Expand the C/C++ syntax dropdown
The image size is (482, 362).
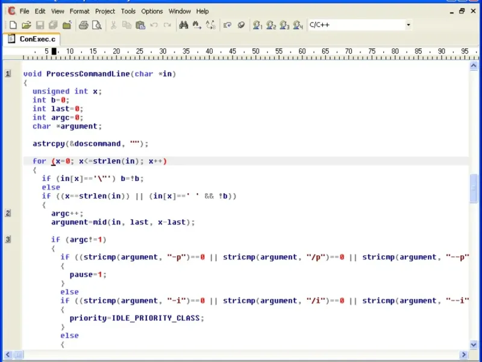click(408, 25)
